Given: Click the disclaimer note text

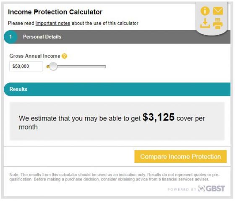Looking at the screenshot, I should [115, 177].
